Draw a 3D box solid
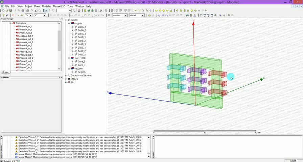The height and width of the screenshot is (162, 303). [177, 10]
